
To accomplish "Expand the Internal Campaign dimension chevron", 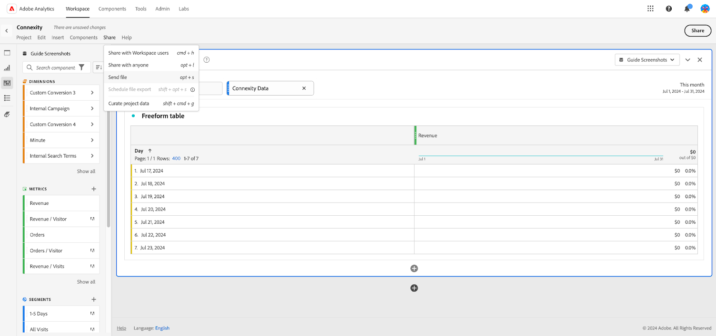I will 92,108.
